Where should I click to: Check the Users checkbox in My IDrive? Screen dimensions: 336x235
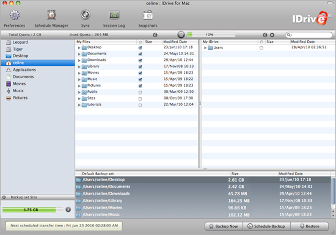(x=261, y=48)
